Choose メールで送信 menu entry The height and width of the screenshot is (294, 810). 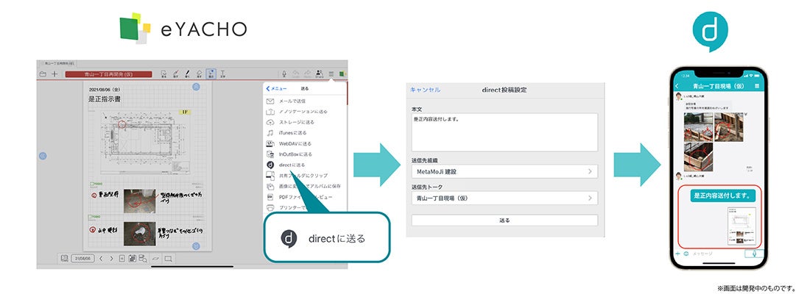pos(305,101)
